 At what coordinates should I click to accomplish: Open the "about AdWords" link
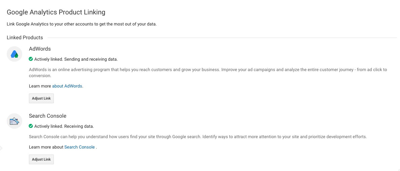(67, 86)
